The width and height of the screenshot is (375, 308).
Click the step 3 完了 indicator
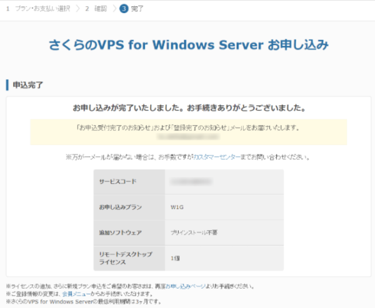[x=131, y=9]
